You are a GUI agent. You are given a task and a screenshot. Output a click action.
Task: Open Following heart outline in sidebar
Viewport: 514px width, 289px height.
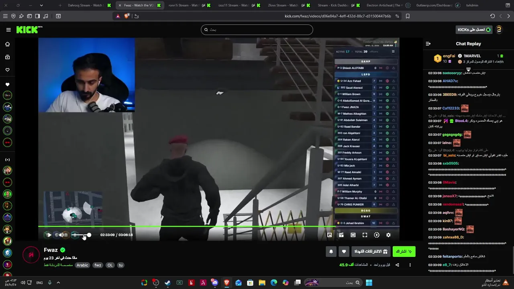7,70
